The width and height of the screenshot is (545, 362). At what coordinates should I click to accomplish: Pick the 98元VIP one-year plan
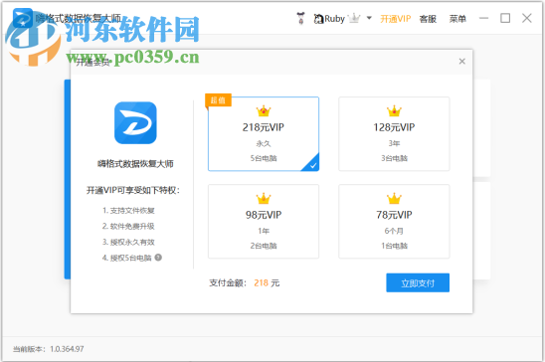pyautogui.click(x=264, y=222)
